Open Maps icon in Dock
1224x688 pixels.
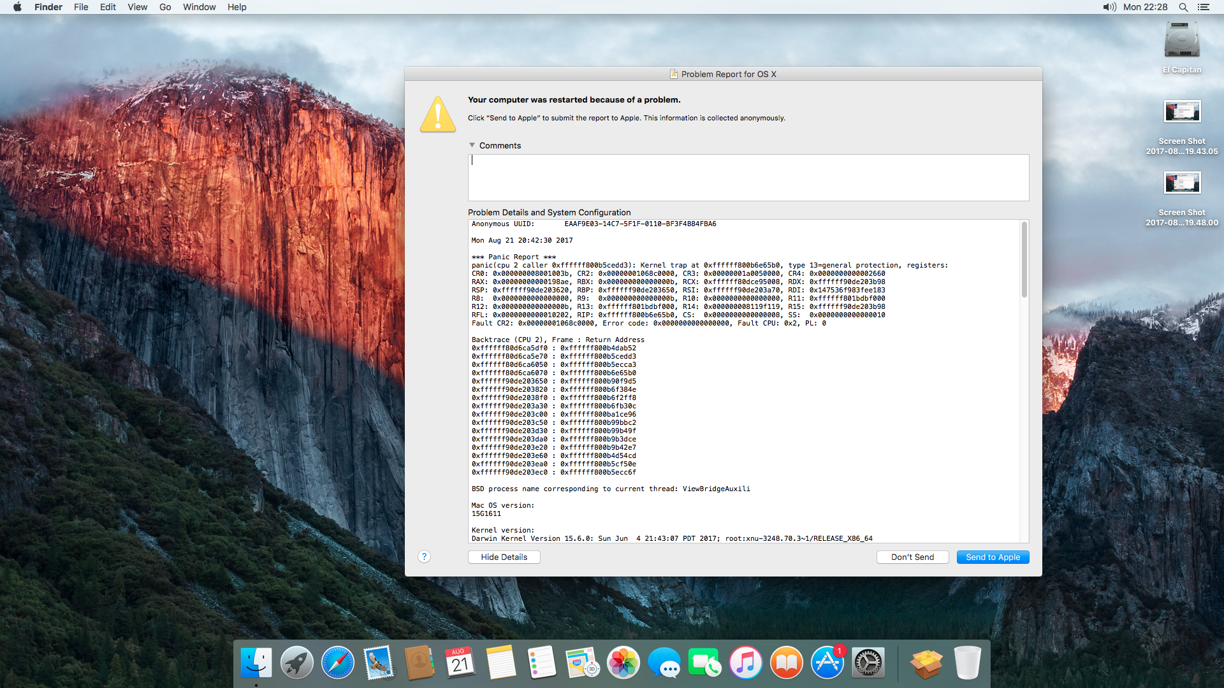[583, 663]
